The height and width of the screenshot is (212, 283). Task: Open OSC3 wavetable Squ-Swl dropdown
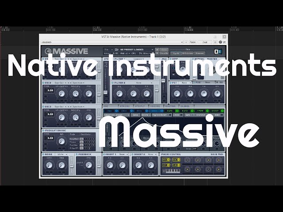point(61,106)
